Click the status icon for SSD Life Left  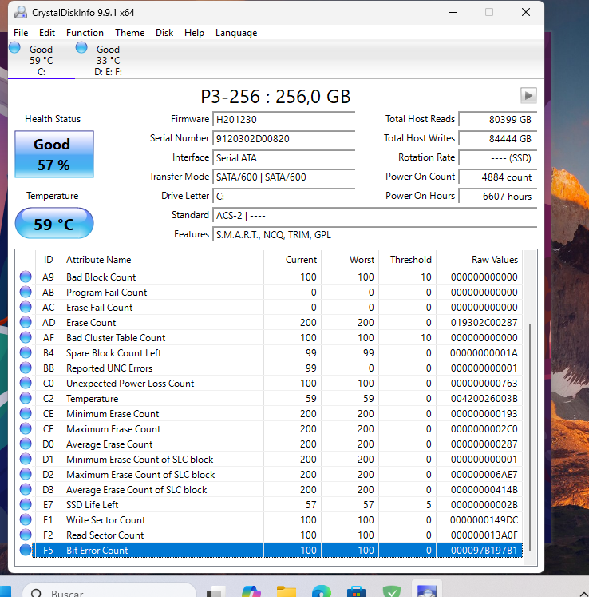[x=26, y=504]
